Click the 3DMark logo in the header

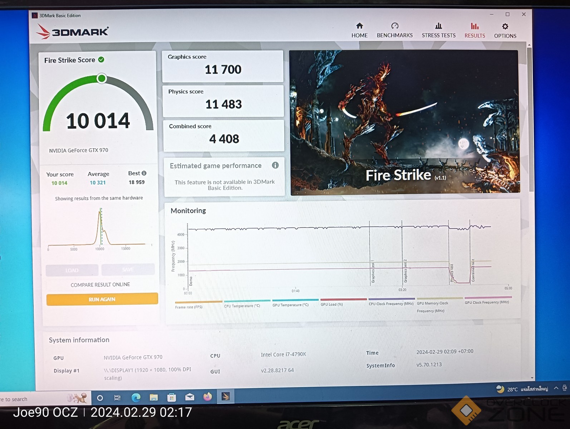(73, 31)
